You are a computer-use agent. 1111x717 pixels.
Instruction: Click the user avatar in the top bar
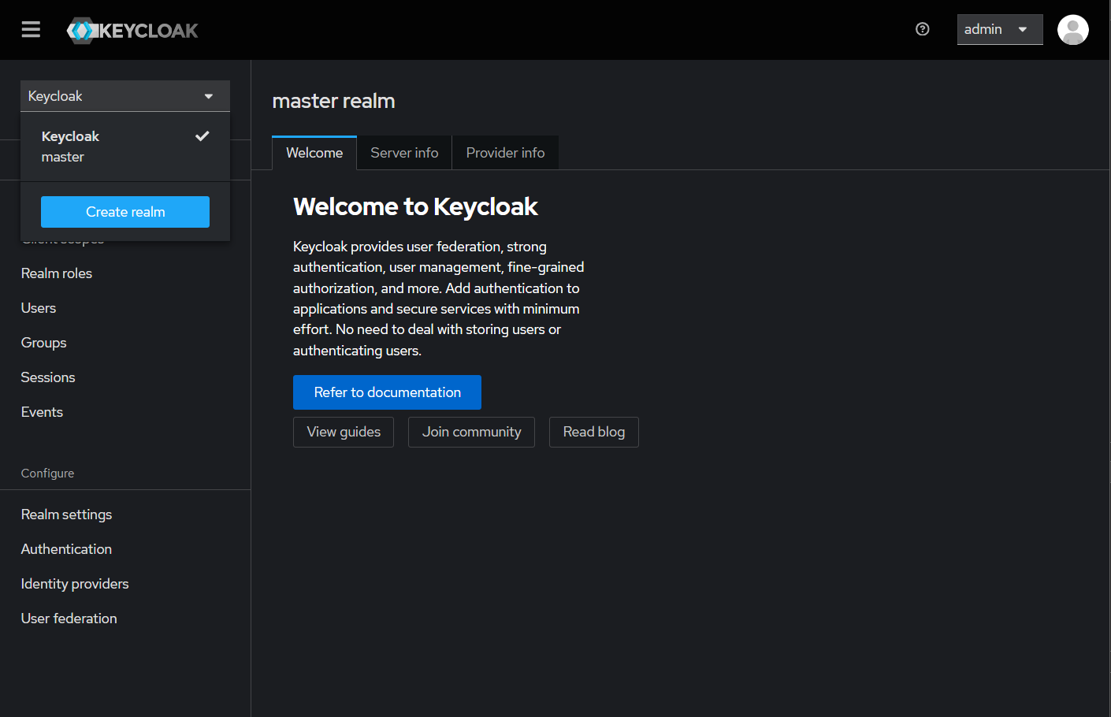coord(1072,29)
